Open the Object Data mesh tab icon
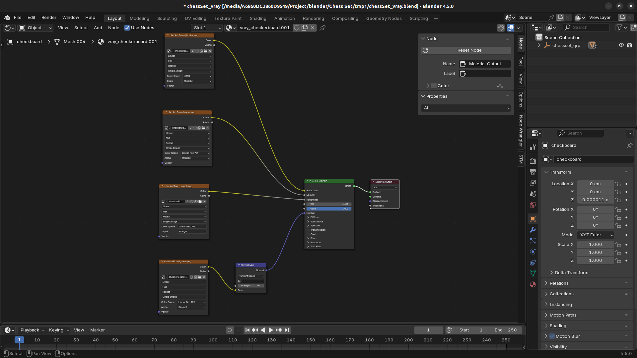Image resolution: width=637 pixels, height=358 pixels. click(x=533, y=273)
